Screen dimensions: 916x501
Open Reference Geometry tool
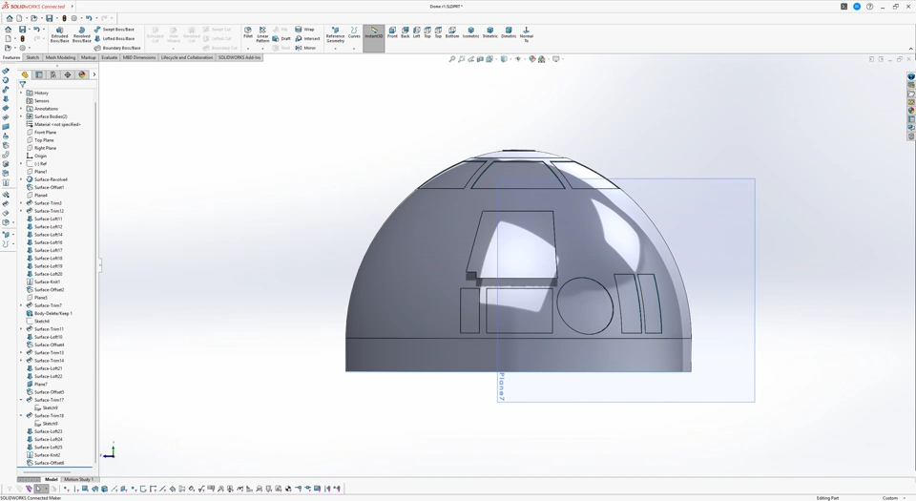click(335, 35)
